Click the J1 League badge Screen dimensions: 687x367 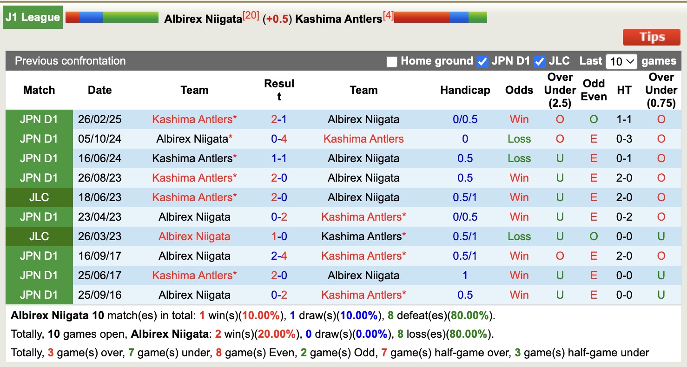33,17
